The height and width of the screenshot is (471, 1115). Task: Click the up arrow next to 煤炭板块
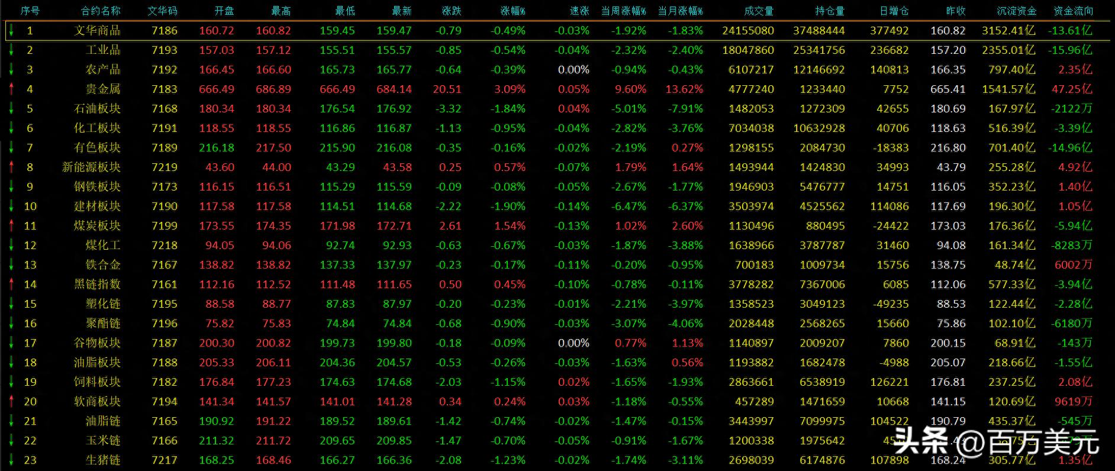tap(11, 226)
